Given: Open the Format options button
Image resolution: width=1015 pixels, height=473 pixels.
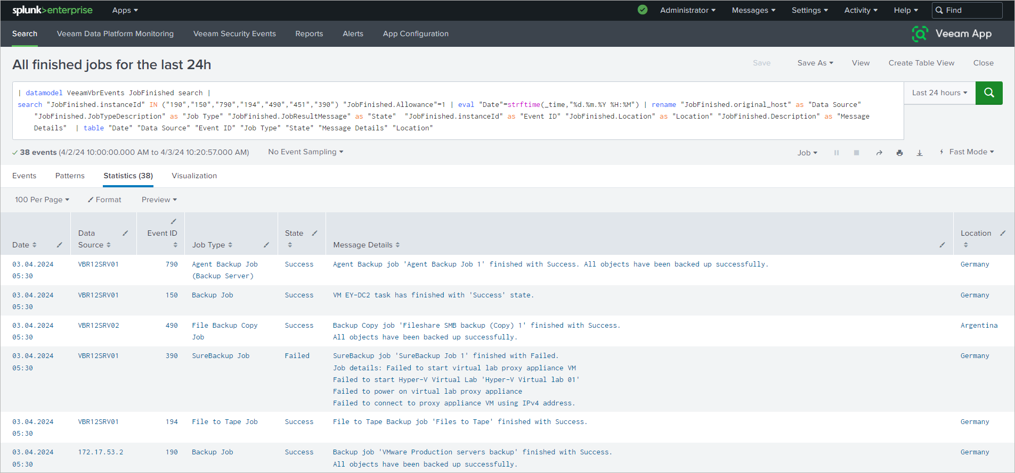Looking at the screenshot, I should (x=104, y=200).
